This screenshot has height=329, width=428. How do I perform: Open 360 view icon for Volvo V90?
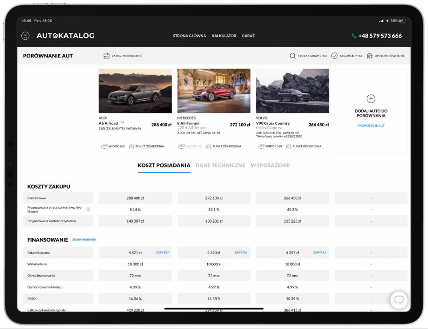262,146
